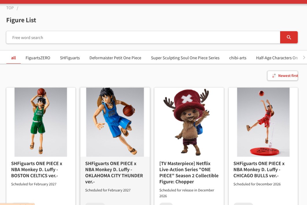Switch to the FiguartsZERO tab

coord(38,58)
